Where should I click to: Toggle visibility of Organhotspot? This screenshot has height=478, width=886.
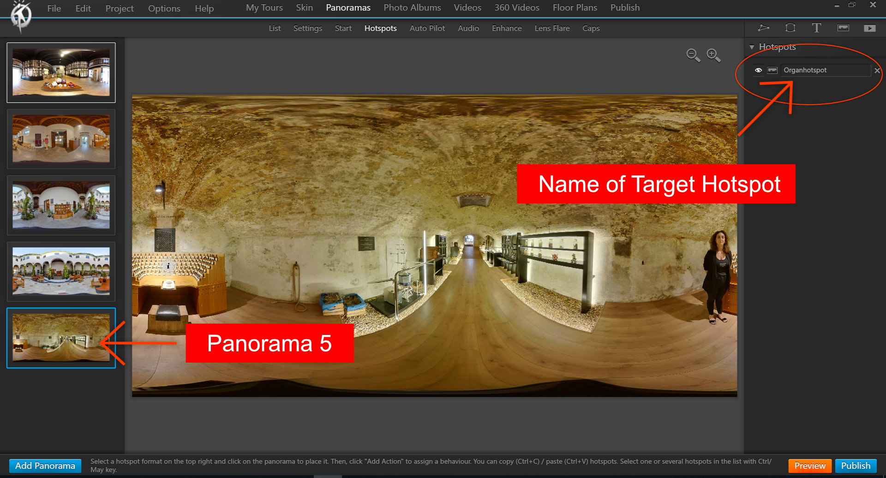coord(758,70)
